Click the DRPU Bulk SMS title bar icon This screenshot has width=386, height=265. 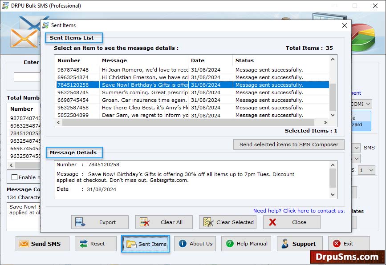[5, 5]
